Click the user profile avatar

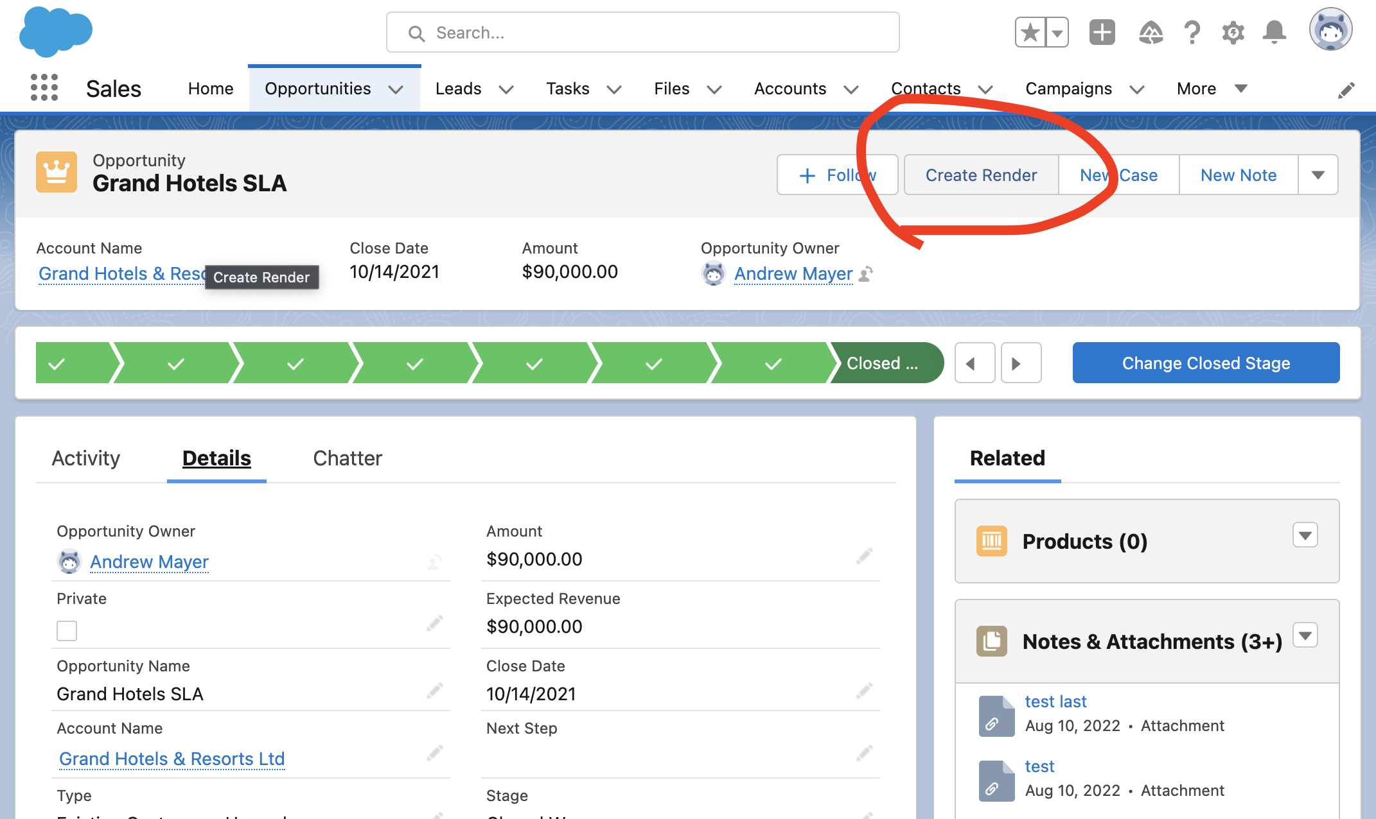1330,30
